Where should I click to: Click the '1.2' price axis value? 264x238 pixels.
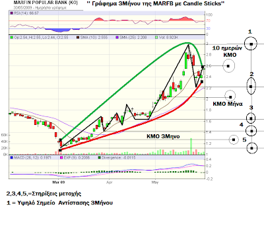tap(209, 143)
